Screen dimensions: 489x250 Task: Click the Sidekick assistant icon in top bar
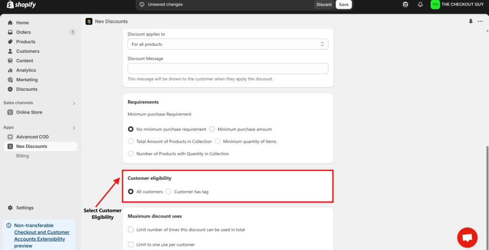[x=405, y=4]
